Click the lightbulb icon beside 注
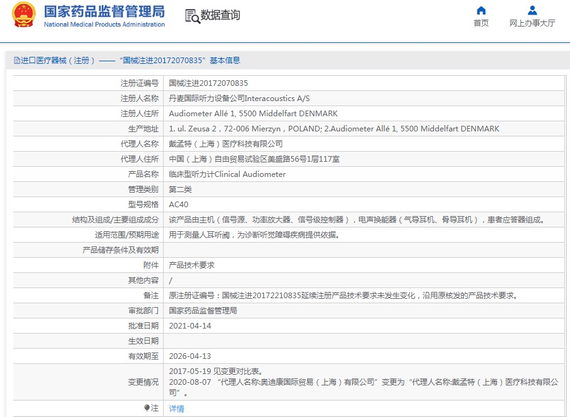This screenshot has width=570, height=417. 147,408
